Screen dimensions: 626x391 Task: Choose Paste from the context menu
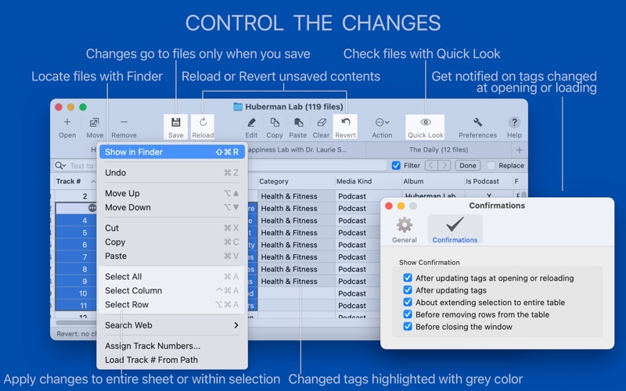pos(171,256)
